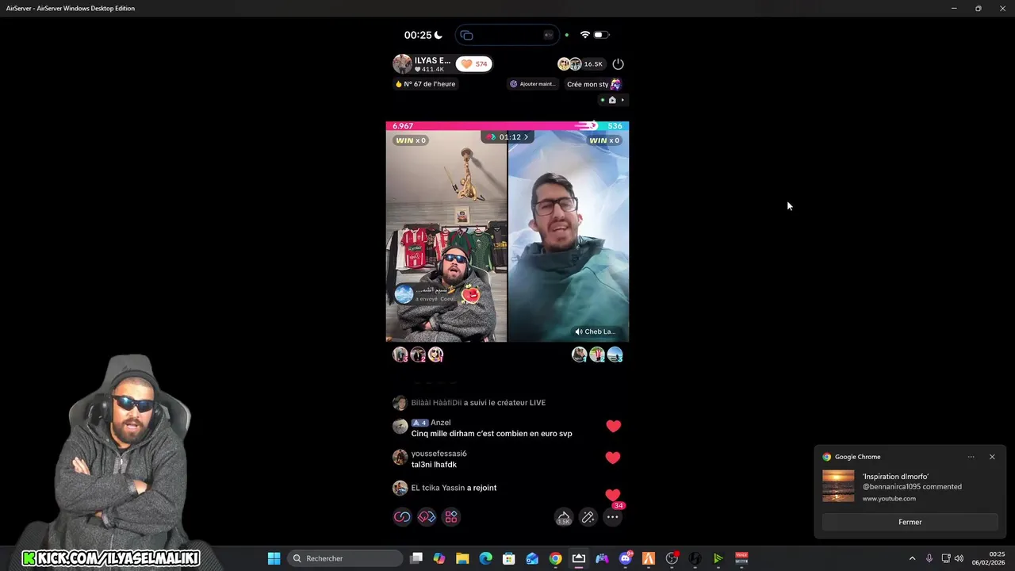Tap the opponent's right battle video
This screenshot has width=1015, height=571.
569,236
